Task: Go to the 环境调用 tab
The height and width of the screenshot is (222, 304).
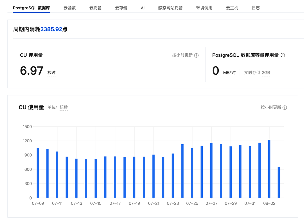Action: click(204, 8)
